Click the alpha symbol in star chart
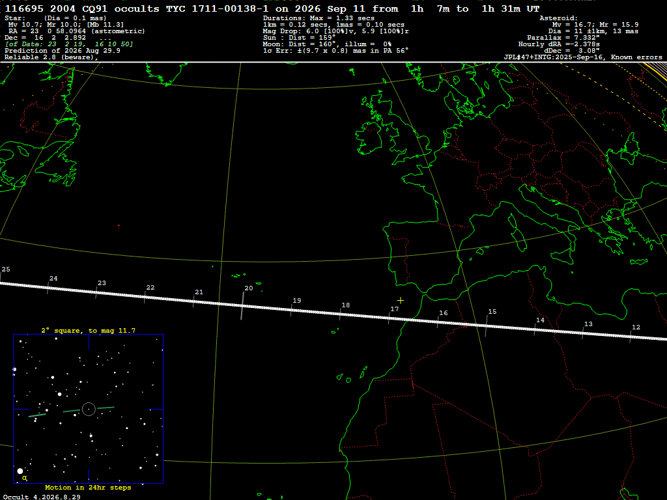Viewport: 667px width, 500px height. pyautogui.click(x=25, y=478)
